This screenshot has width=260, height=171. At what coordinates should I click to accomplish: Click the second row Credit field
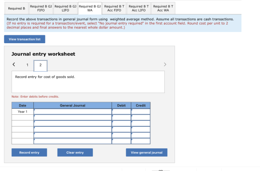coord(141,118)
